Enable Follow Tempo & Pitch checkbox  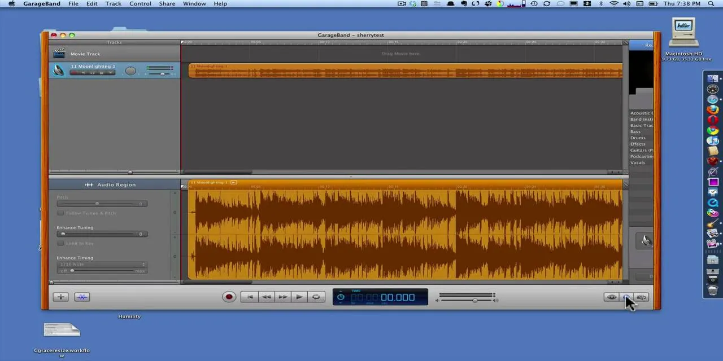(60, 213)
